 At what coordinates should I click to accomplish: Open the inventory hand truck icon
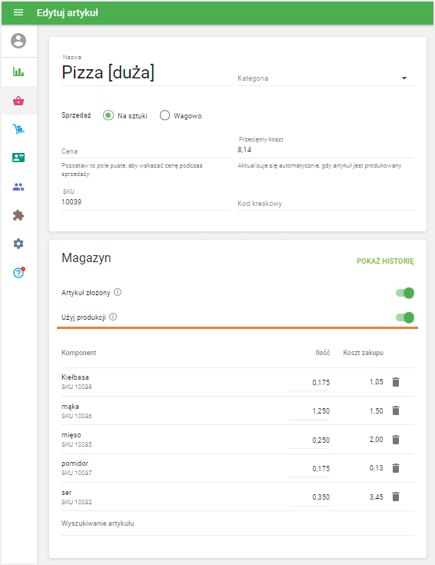pos(18,129)
